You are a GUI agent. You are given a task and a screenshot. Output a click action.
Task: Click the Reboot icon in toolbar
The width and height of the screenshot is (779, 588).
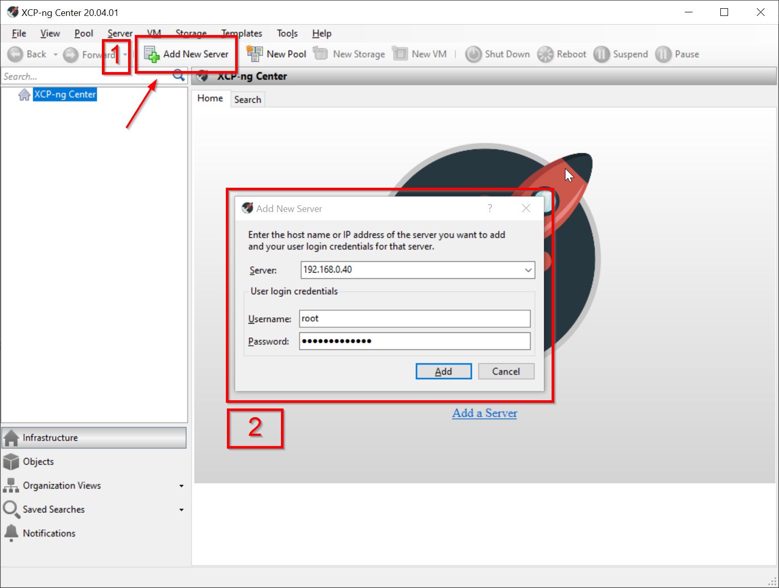coord(545,54)
